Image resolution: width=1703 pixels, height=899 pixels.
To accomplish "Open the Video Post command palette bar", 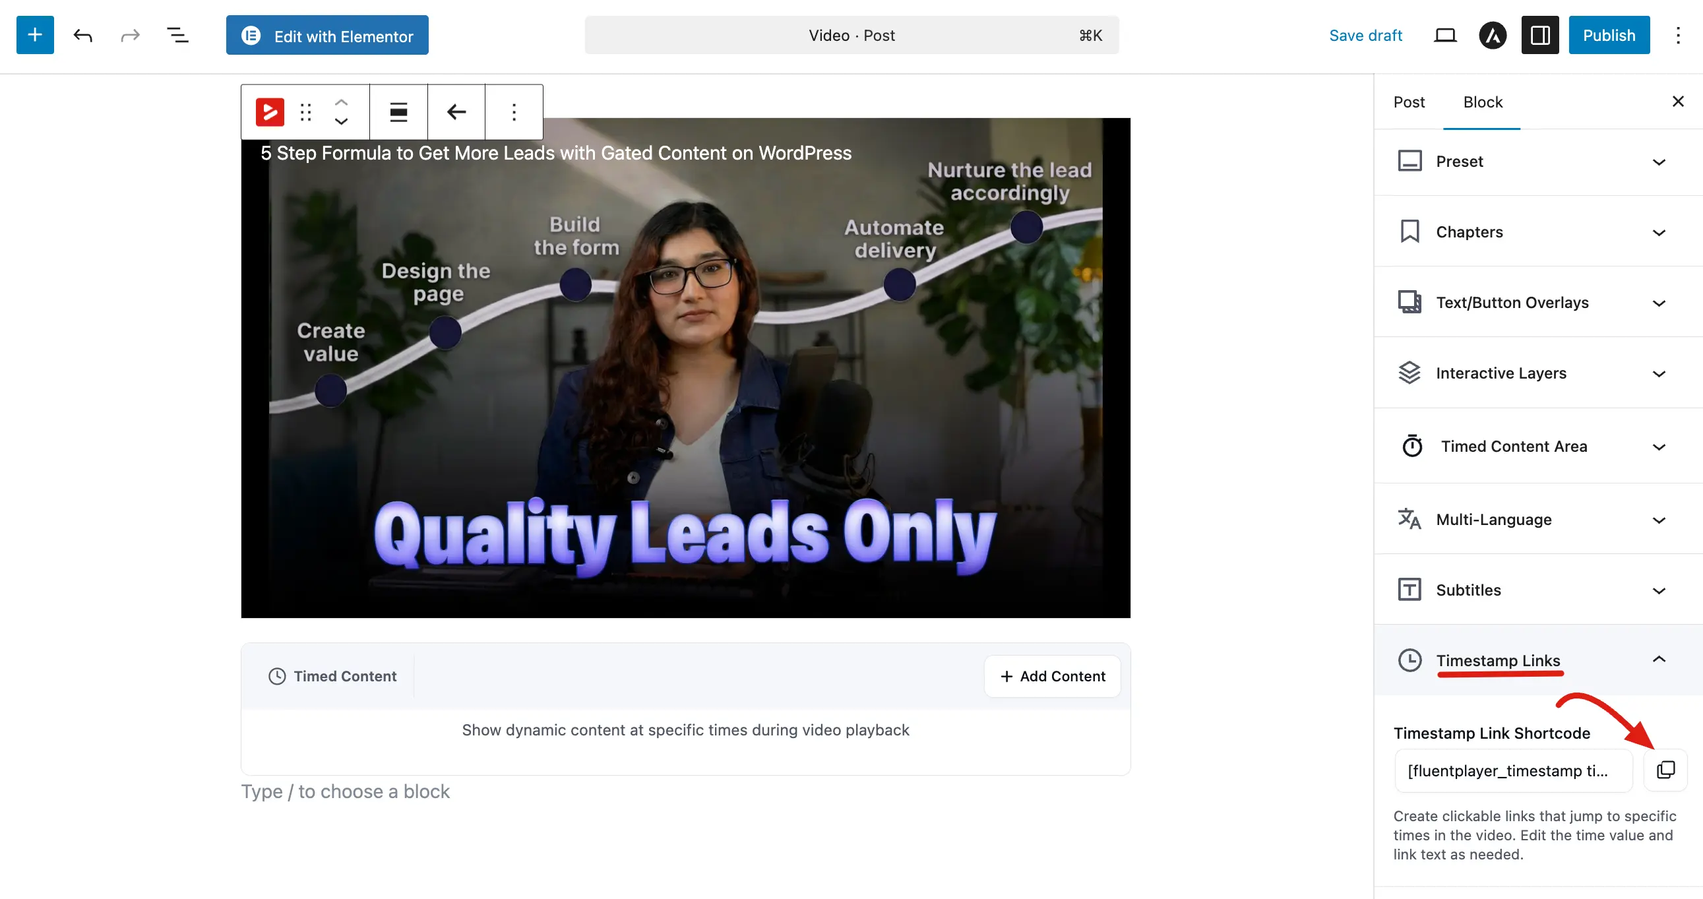I will [x=851, y=35].
